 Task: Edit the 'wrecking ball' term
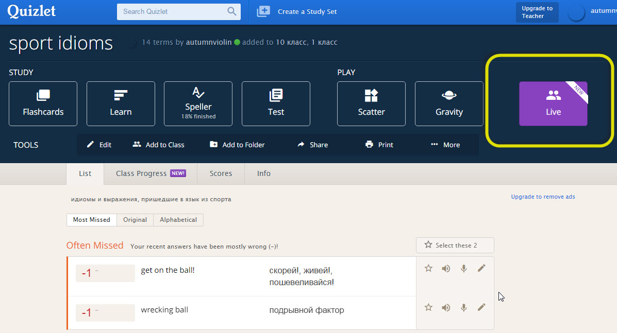481,307
